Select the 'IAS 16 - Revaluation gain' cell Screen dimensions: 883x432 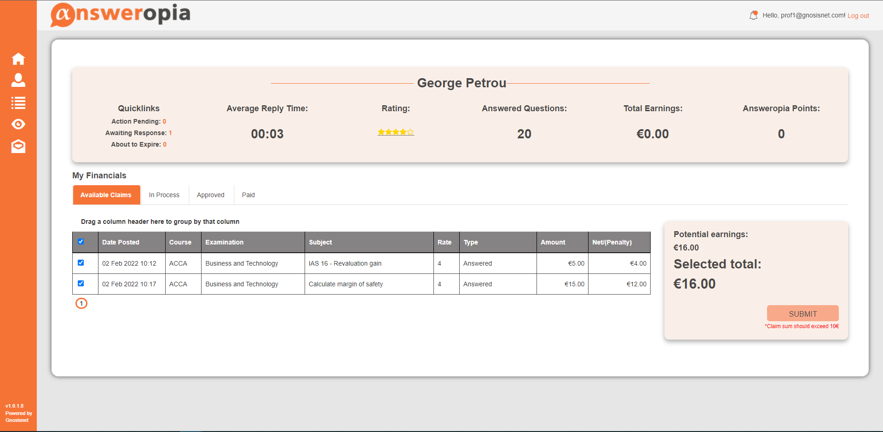click(369, 263)
